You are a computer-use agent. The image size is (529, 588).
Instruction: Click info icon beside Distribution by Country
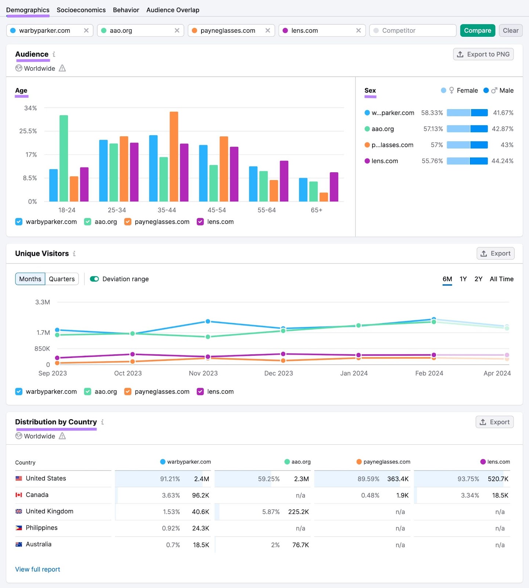(102, 422)
